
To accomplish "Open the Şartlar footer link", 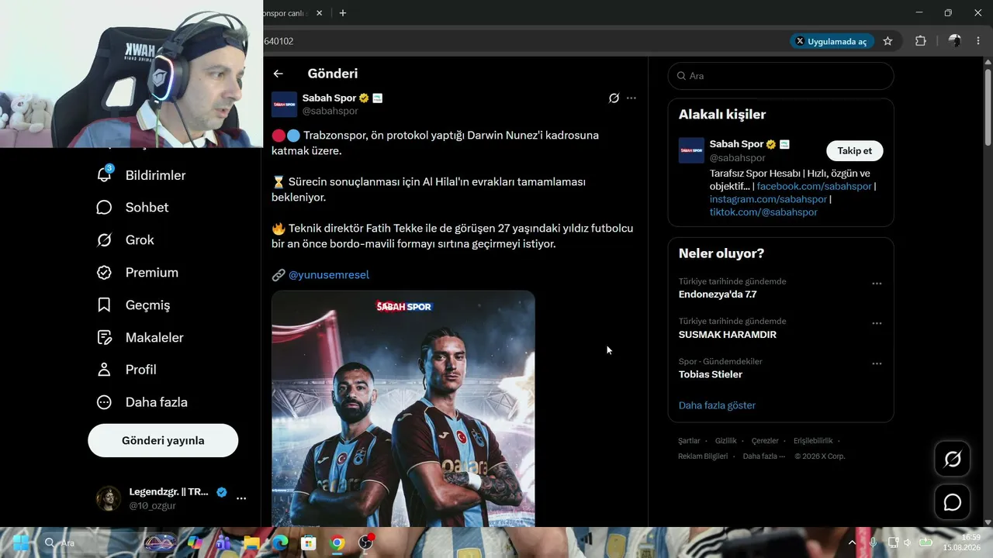I will click(689, 441).
